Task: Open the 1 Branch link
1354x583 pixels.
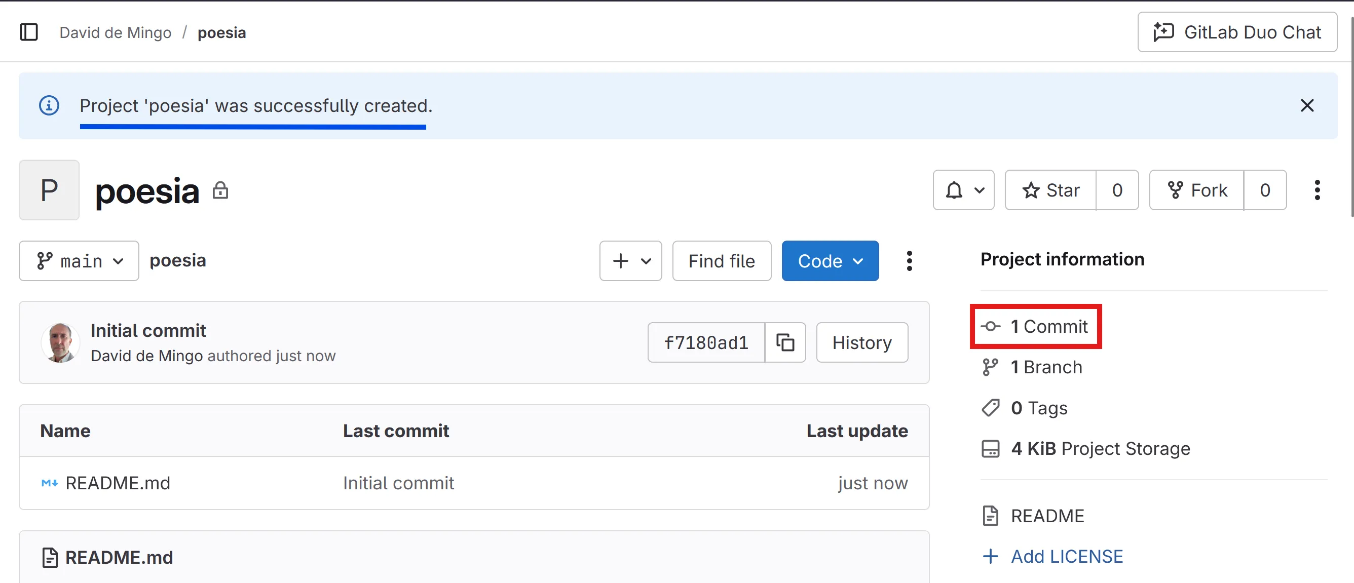Action: [1046, 367]
